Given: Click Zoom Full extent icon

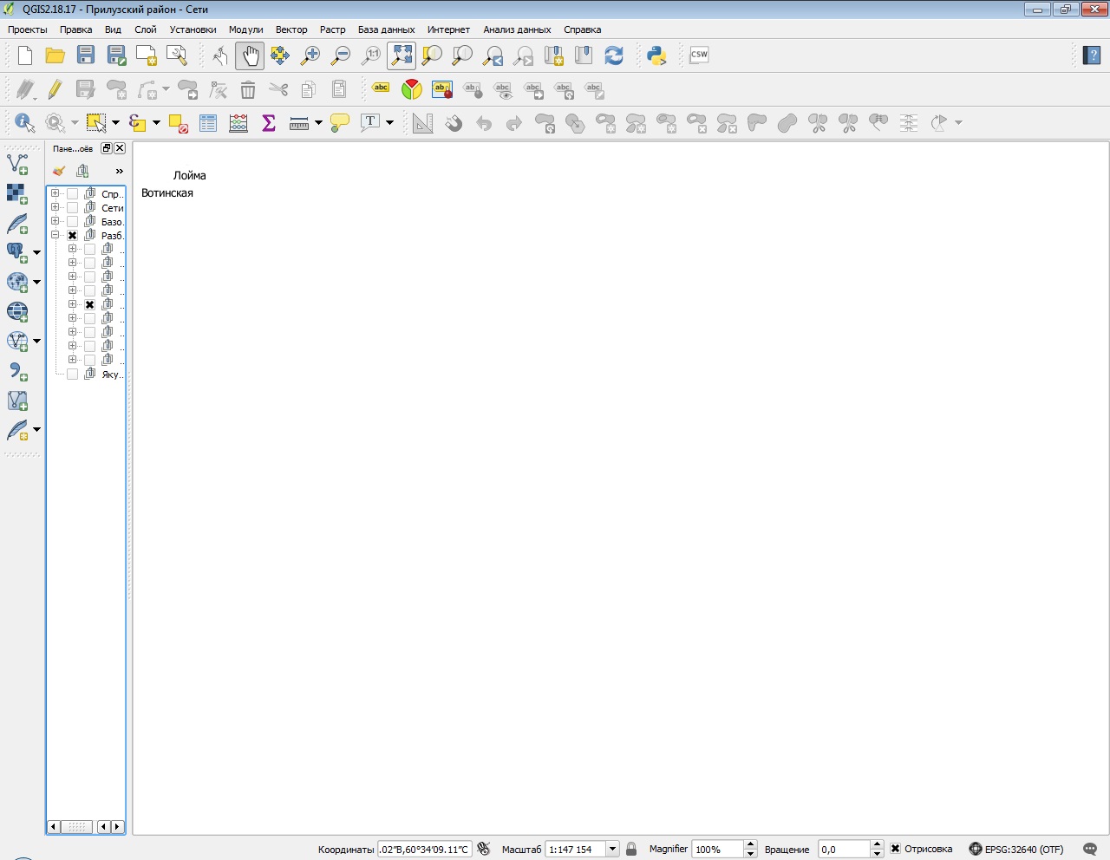Looking at the screenshot, I should (402, 55).
